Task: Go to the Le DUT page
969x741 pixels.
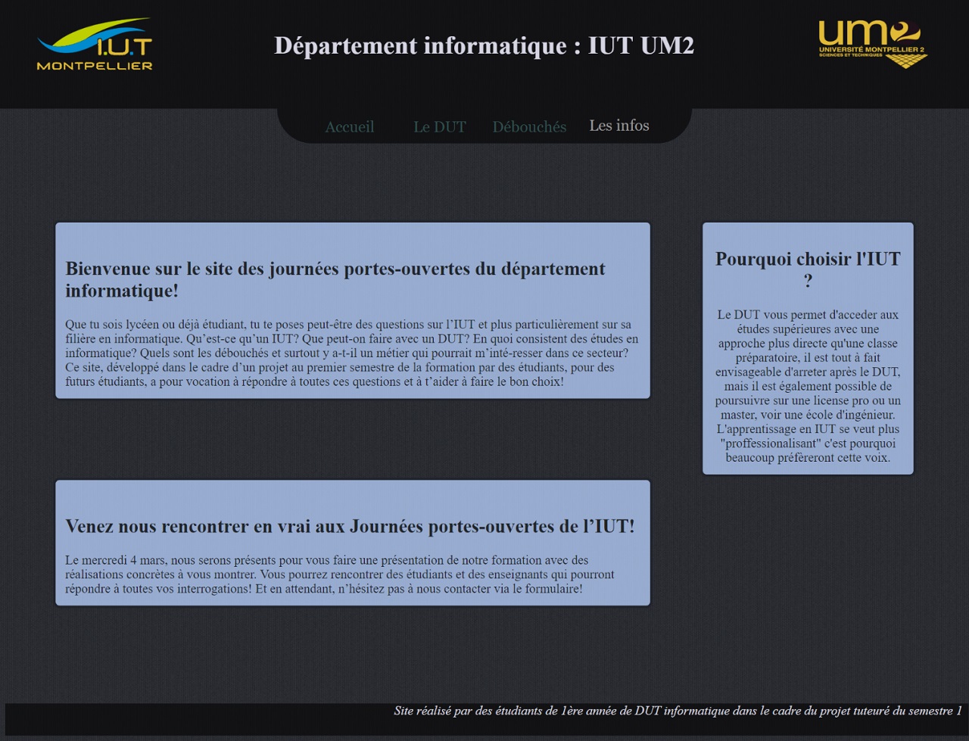Action: pyautogui.click(x=439, y=126)
